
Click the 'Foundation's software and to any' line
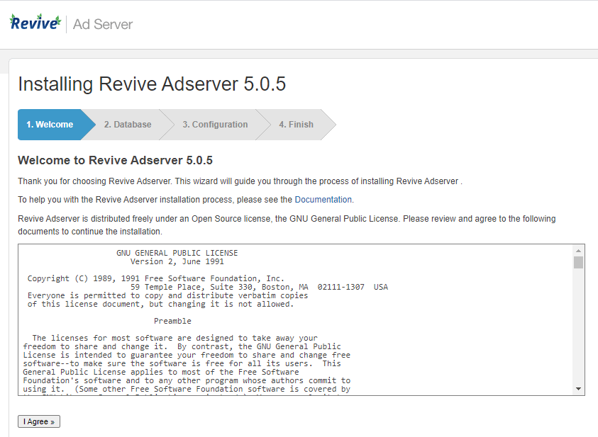187,380
